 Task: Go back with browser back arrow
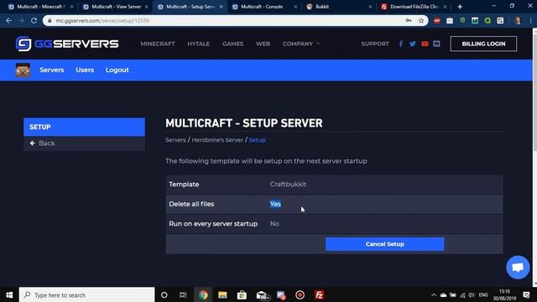click(x=8, y=20)
